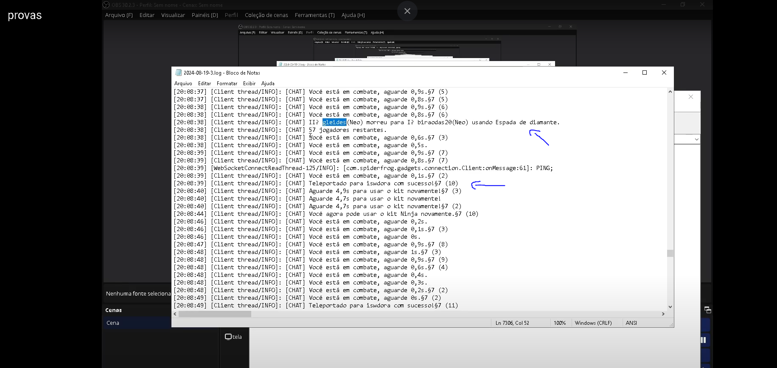Click the 100% zoom status entry
The height and width of the screenshot is (368, 777).
[x=560, y=323]
